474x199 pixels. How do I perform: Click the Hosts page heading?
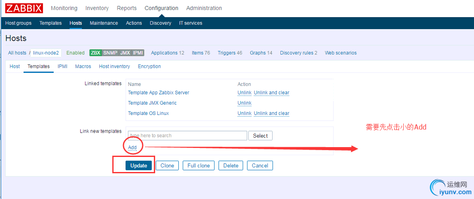[x=16, y=39]
